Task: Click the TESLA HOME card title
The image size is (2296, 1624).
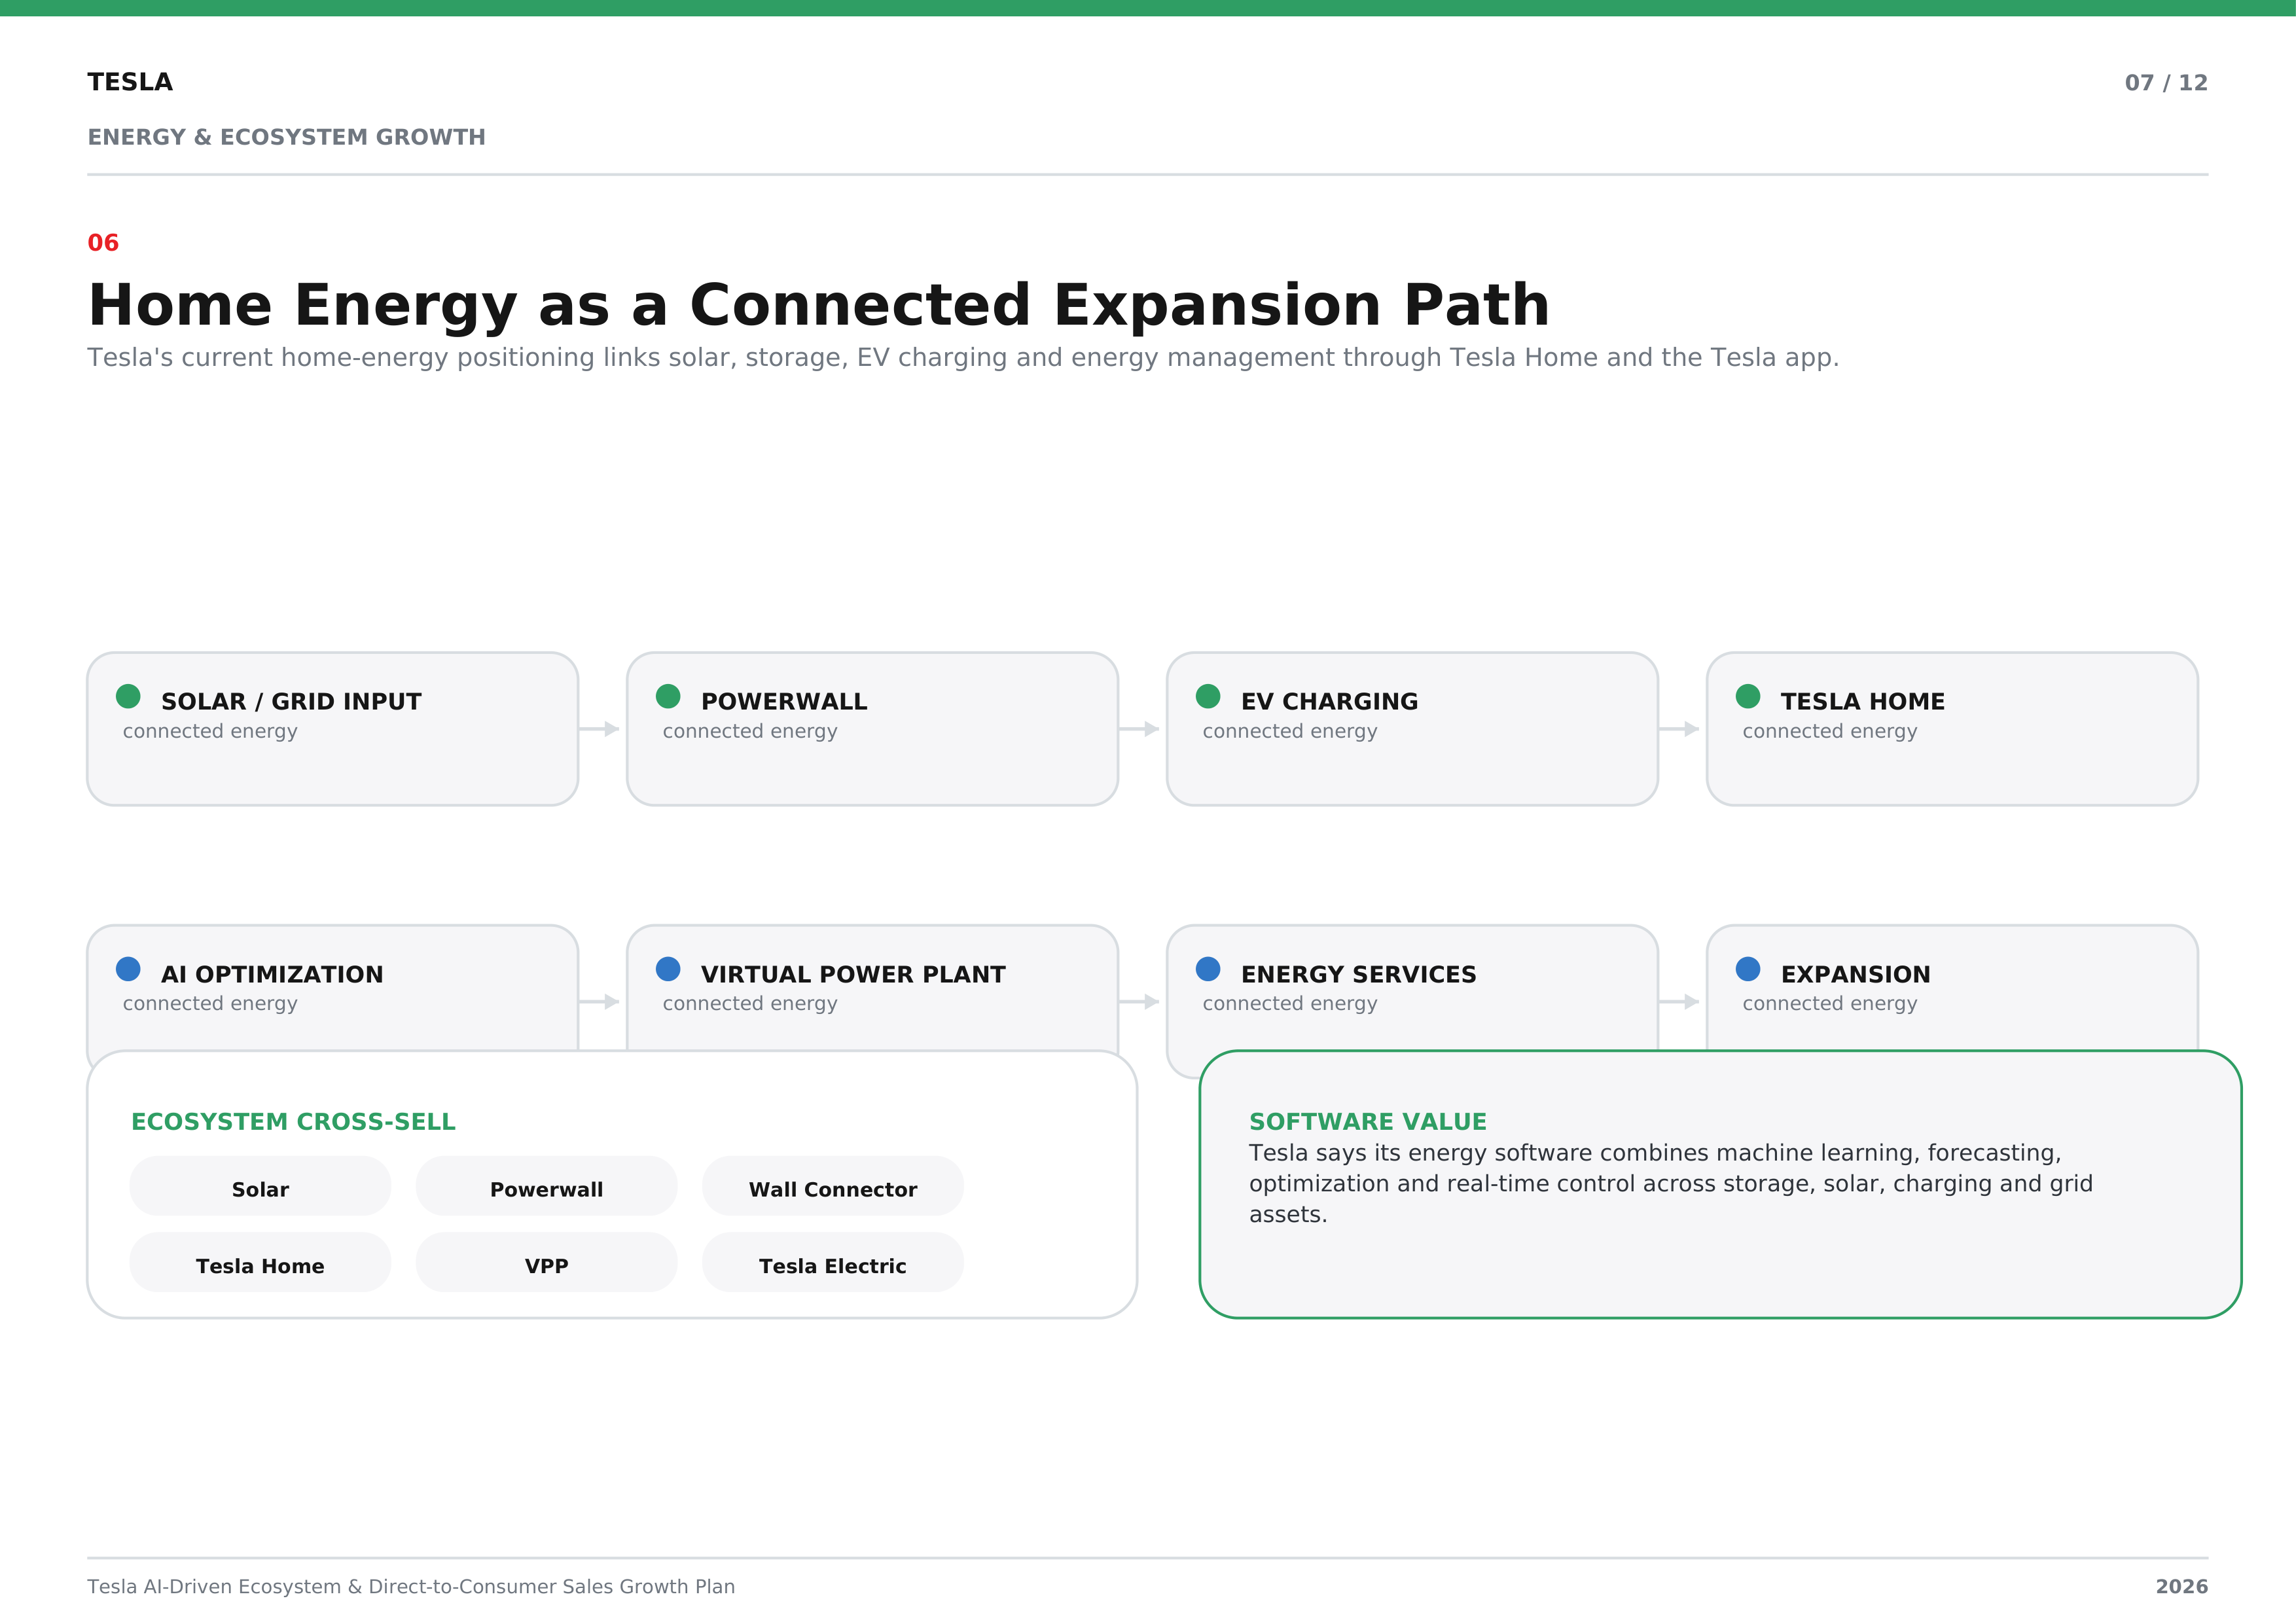Action: [x=1863, y=702]
